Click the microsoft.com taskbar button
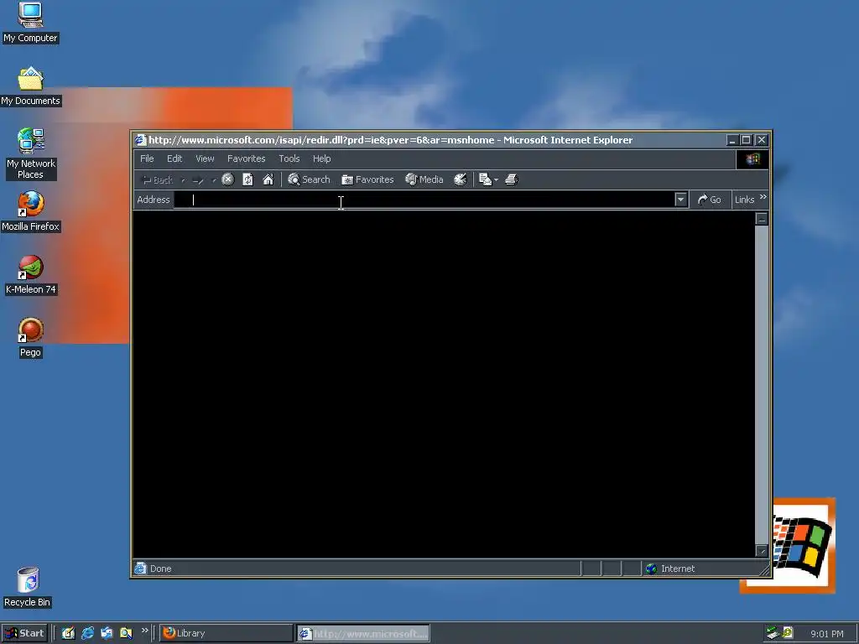Image resolution: width=859 pixels, height=644 pixels. point(363,633)
